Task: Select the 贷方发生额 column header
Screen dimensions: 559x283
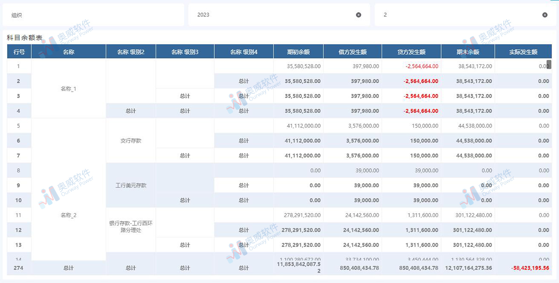Action: click(411, 52)
